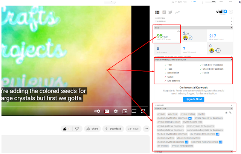Enter fullscreen video icon

(x=143, y=111)
